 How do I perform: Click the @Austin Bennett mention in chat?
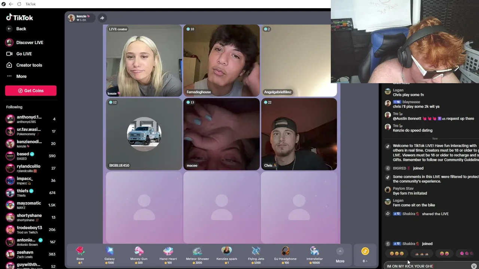pyautogui.click(x=407, y=118)
